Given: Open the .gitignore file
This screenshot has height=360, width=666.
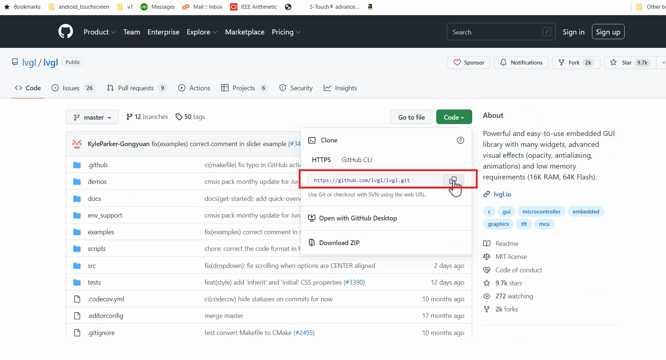Looking at the screenshot, I should 101,333.
